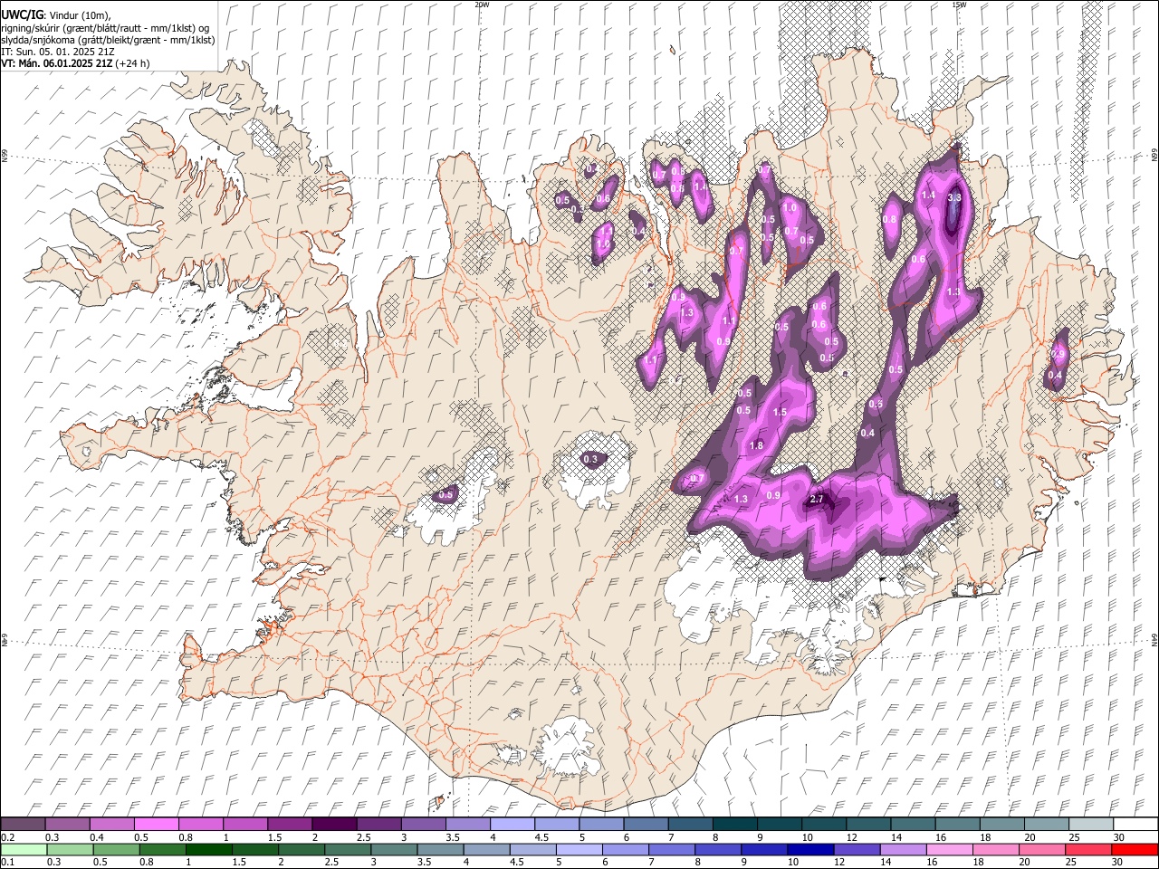Click the "1.8" precipitation value on map
1159x869 pixels.
pos(757,445)
